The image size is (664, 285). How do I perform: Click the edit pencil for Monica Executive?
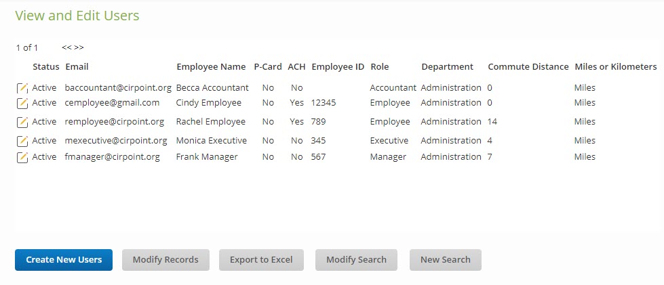coord(22,141)
